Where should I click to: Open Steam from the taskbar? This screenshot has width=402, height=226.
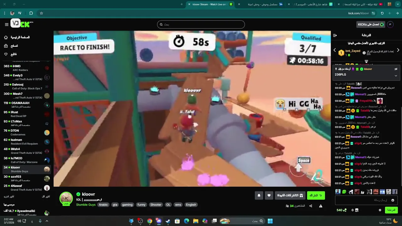(168, 221)
